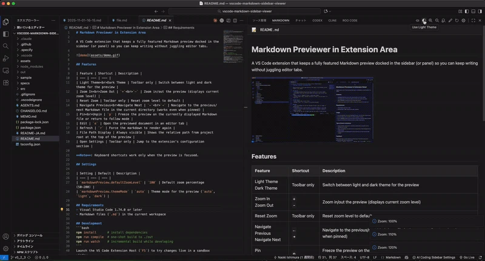Image resolution: width=485 pixels, height=261 pixels.
Task: Select the CLINE panel tab
Action: coord(332,21)
